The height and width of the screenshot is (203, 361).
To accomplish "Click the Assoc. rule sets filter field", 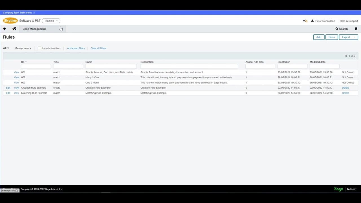I will pyautogui.click(x=260, y=67).
